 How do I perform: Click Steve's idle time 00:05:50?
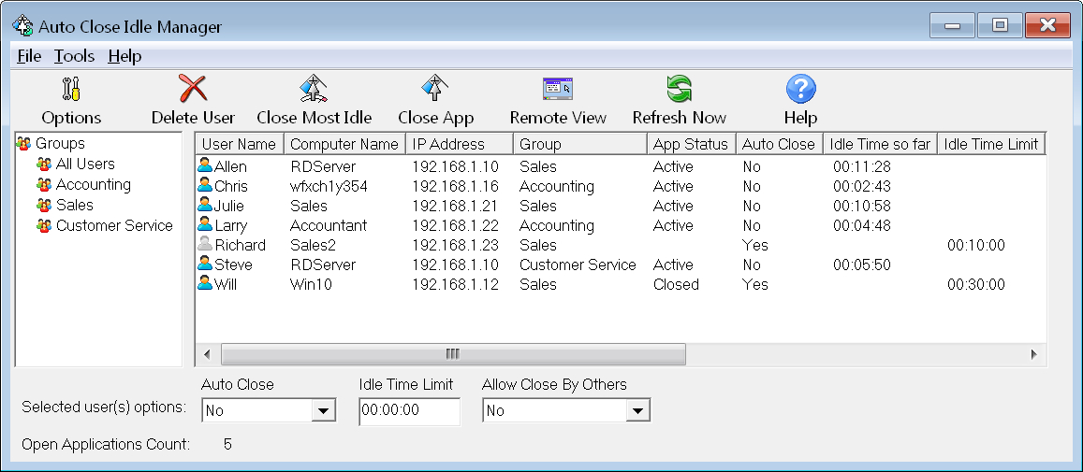(x=862, y=265)
